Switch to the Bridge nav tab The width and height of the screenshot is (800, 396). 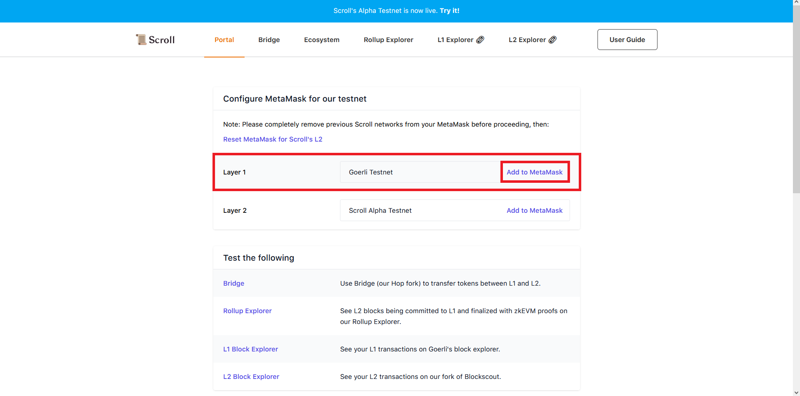[x=269, y=40]
